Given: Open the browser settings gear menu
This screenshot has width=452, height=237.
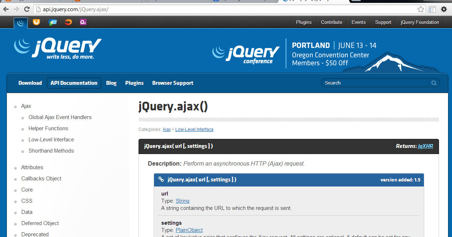Looking at the screenshot, I should click(x=444, y=9).
